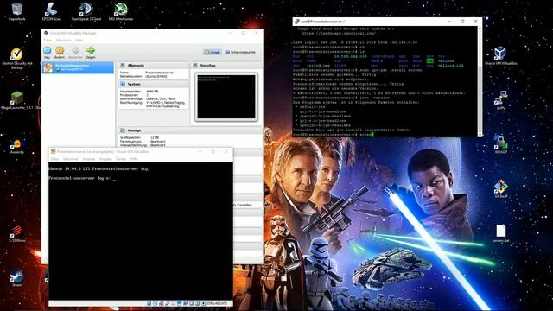Open Hilfe menu in VirtualBox Manager
553x311 pixels.
79,41
